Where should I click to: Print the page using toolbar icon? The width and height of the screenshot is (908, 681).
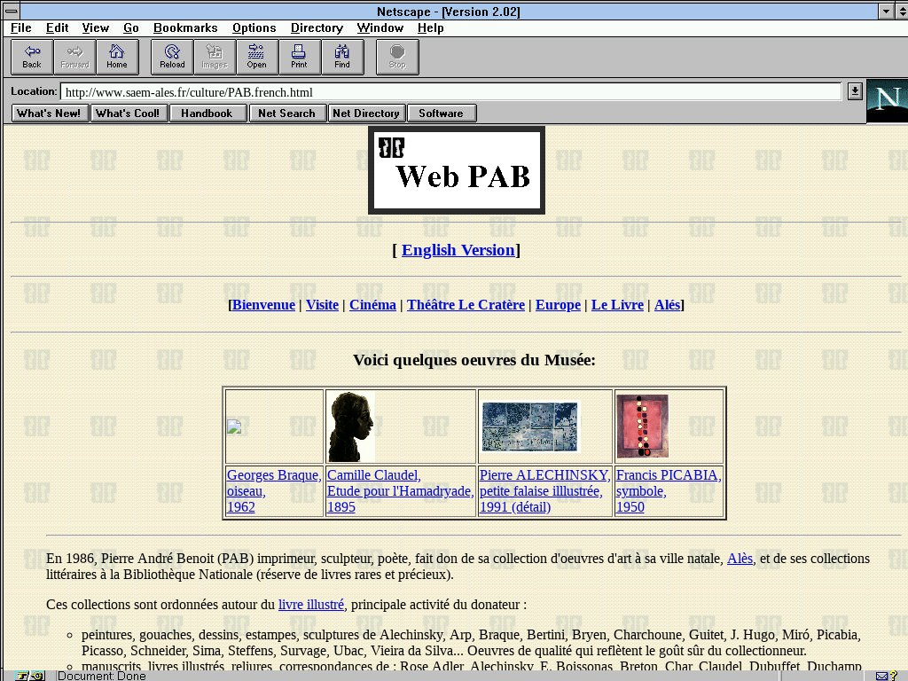[x=299, y=57]
